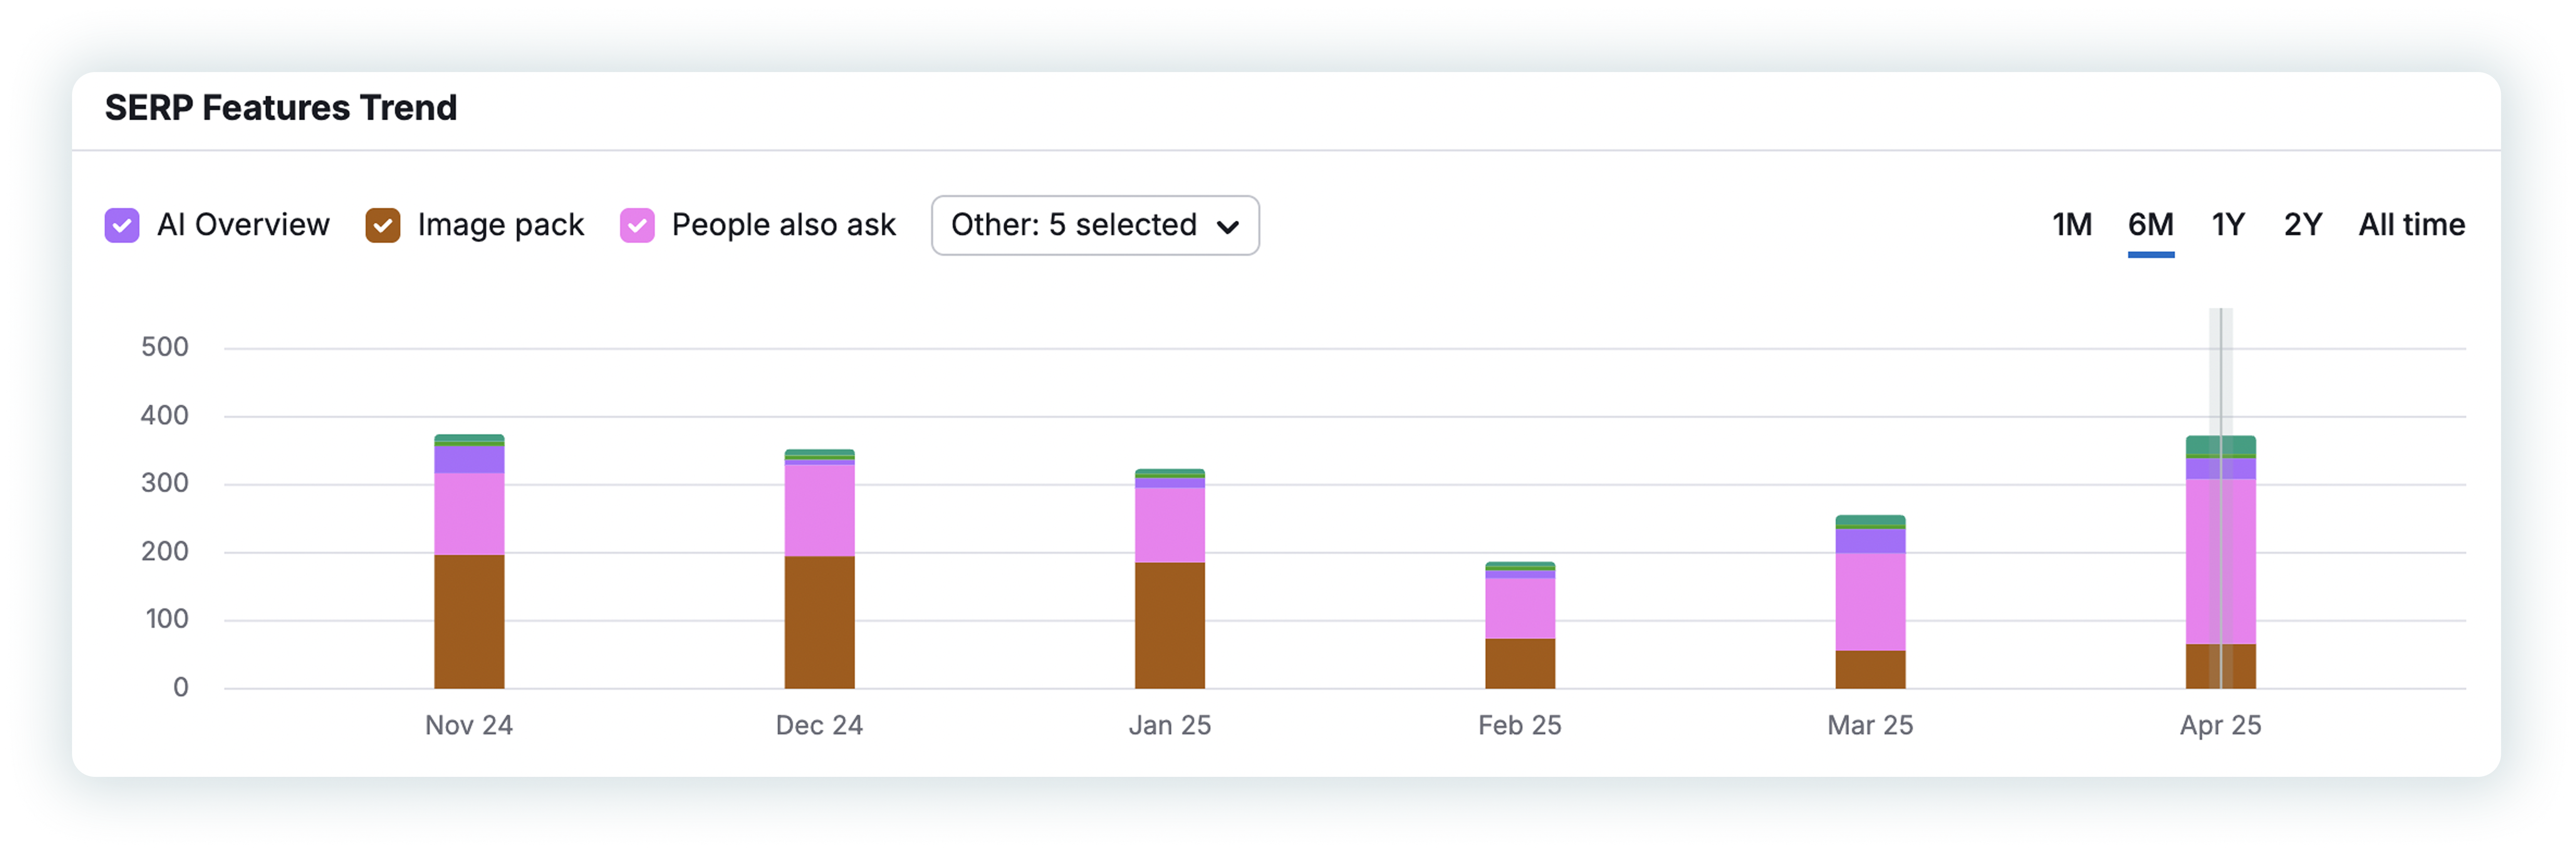Uncheck the AI Overview checkbox
This screenshot has height=852, width=2576.
point(122,225)
